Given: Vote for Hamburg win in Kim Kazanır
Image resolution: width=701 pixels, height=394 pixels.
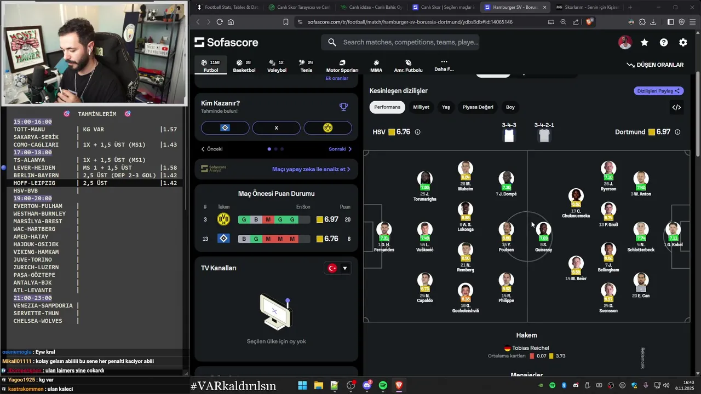Looking at the screenshot, I should [225, 128].
